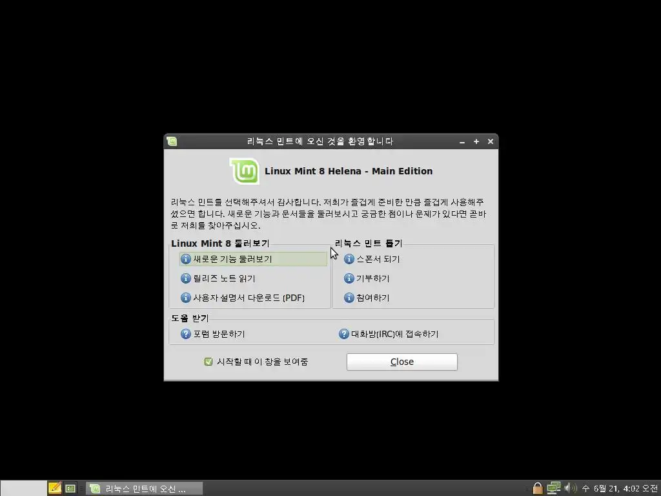This screenshot has width=661, height=496.
Task: Click the heading Linux Mint 8 Helena - Main Edition
Action: [x=349, y=171]
